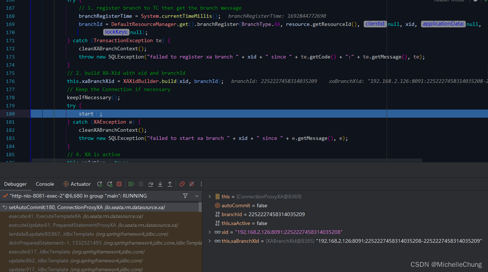Screen dimensions: 488x272
Task: Click the Rerun in debug mode icon
Action: click(110, 184)
